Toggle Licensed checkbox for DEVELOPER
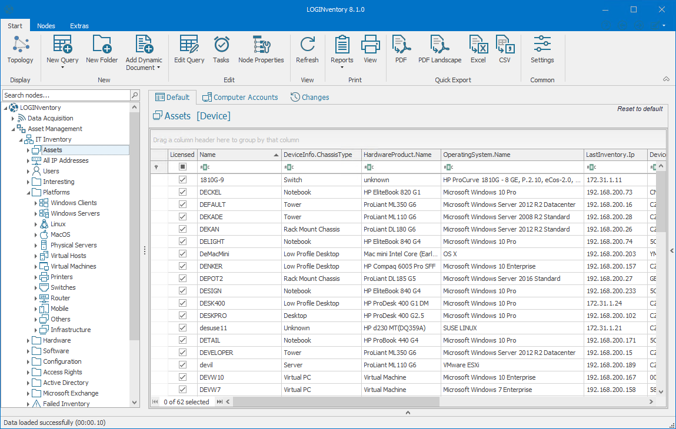The height and width of the screenshot is (429, 676). [183, 353]
